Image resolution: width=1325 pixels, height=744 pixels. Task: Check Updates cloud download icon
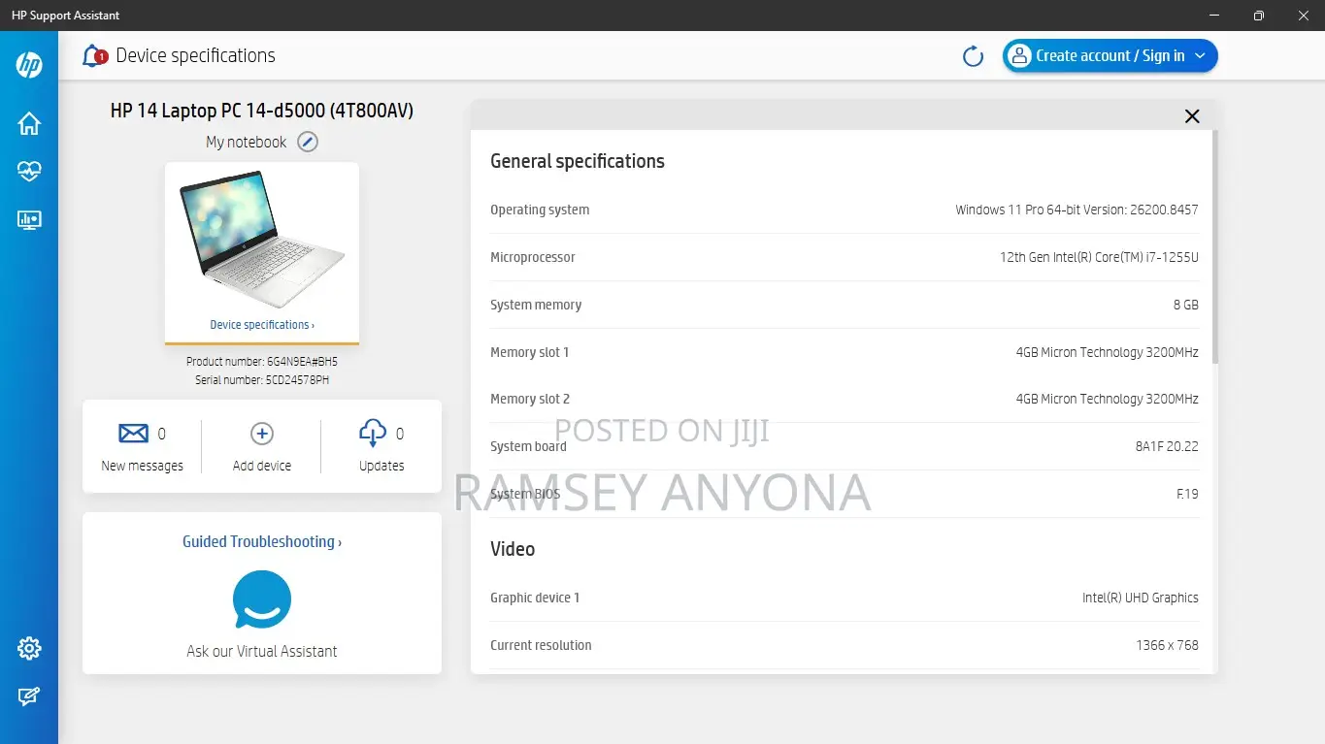[x=373, y=433]
